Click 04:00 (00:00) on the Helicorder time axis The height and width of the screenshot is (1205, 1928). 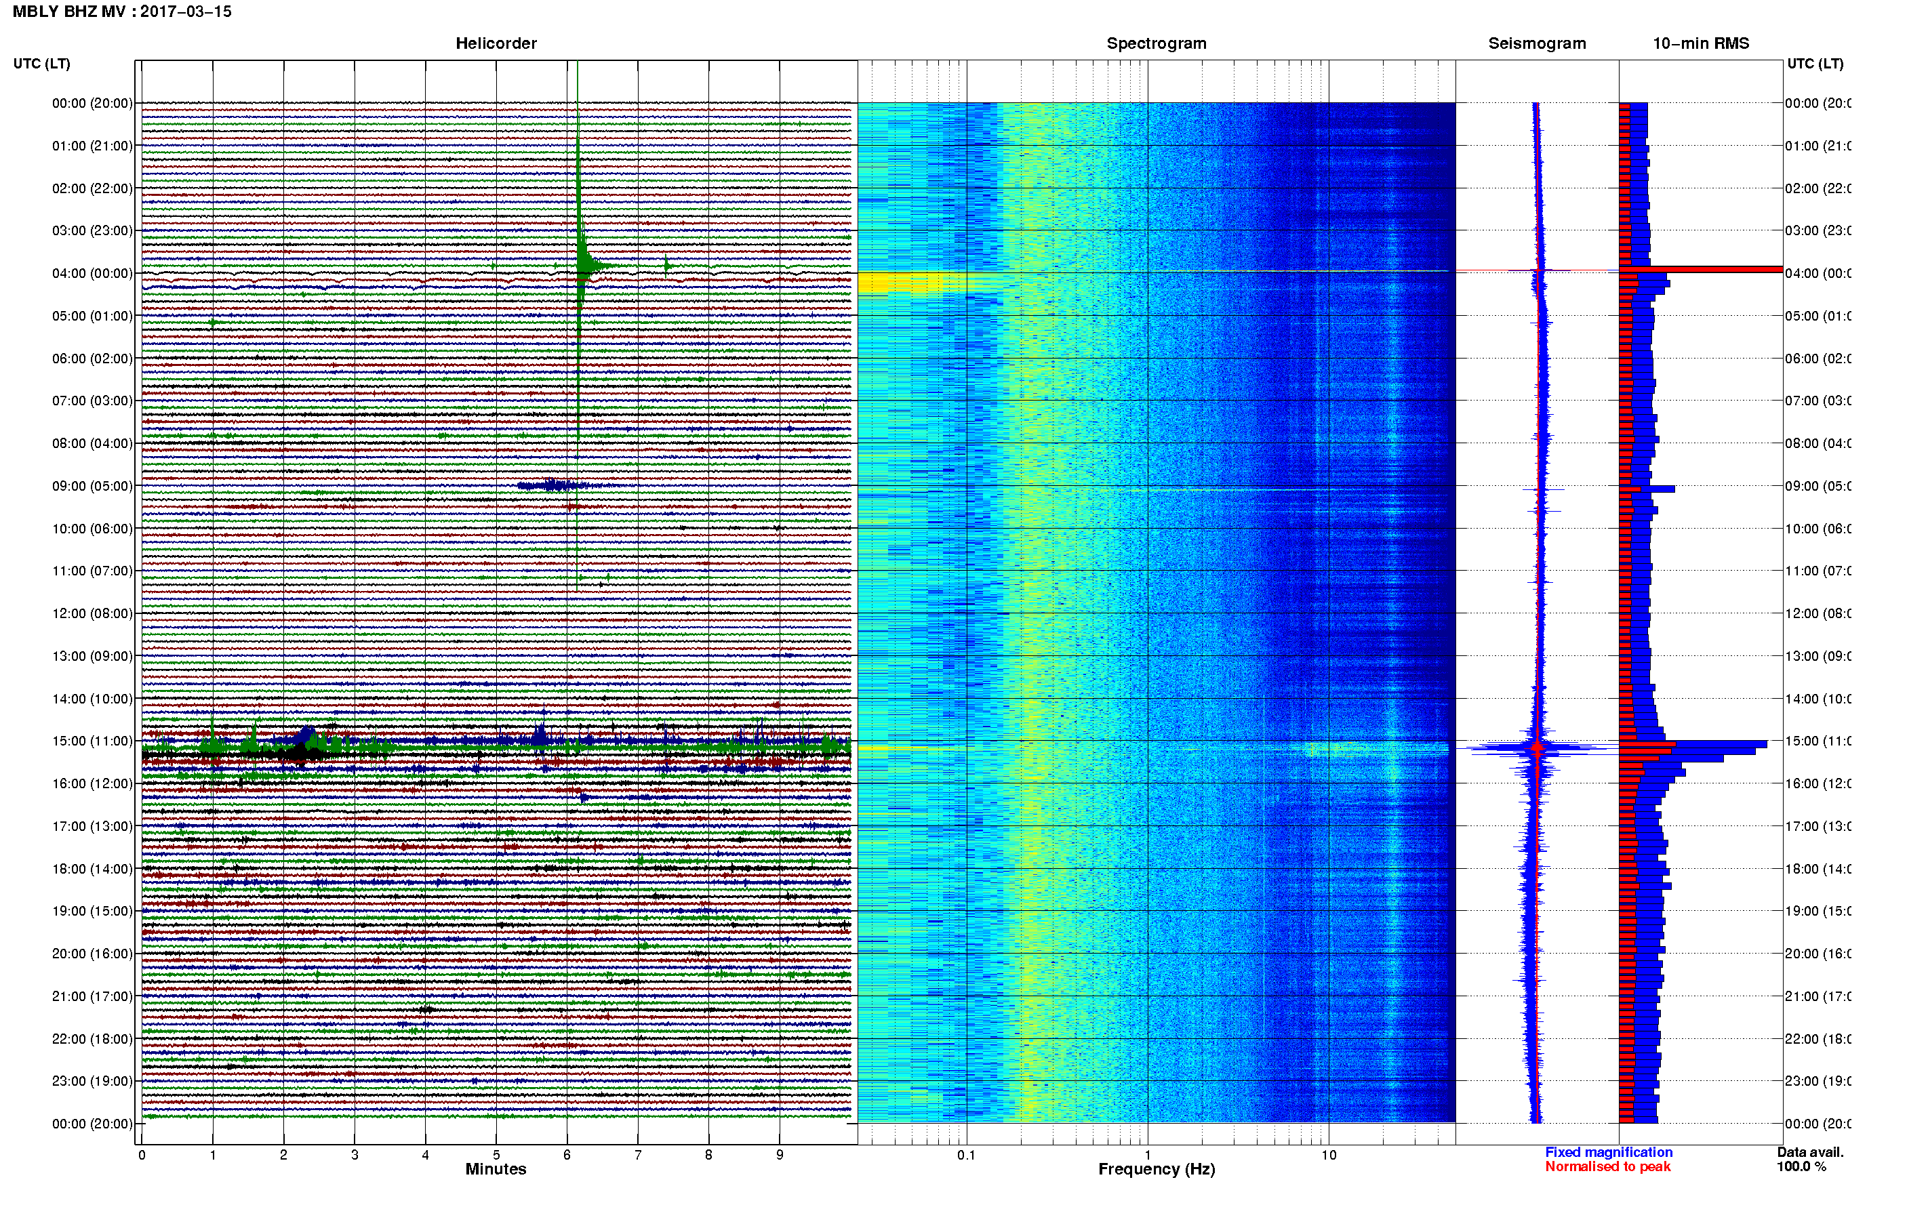[92, 273]
